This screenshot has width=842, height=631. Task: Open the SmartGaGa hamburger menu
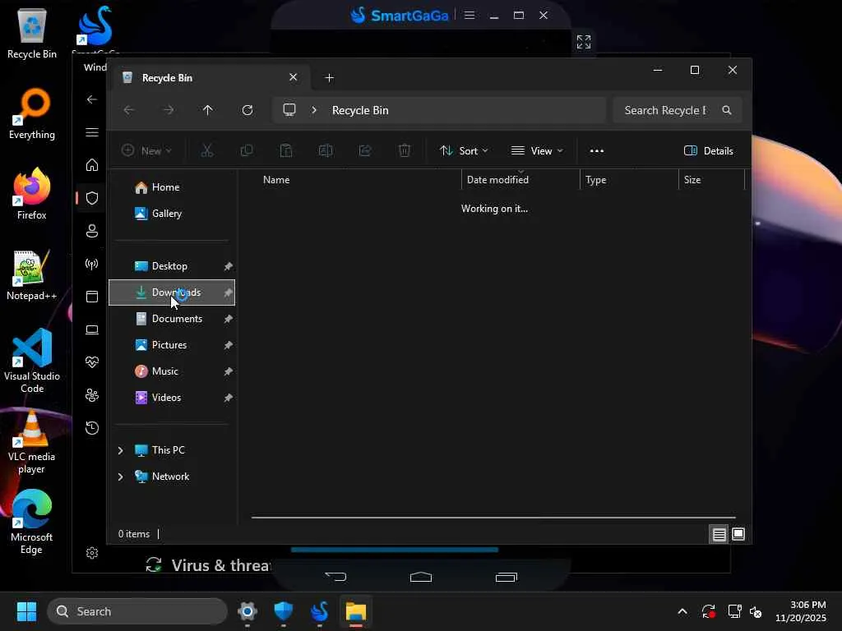470,16
